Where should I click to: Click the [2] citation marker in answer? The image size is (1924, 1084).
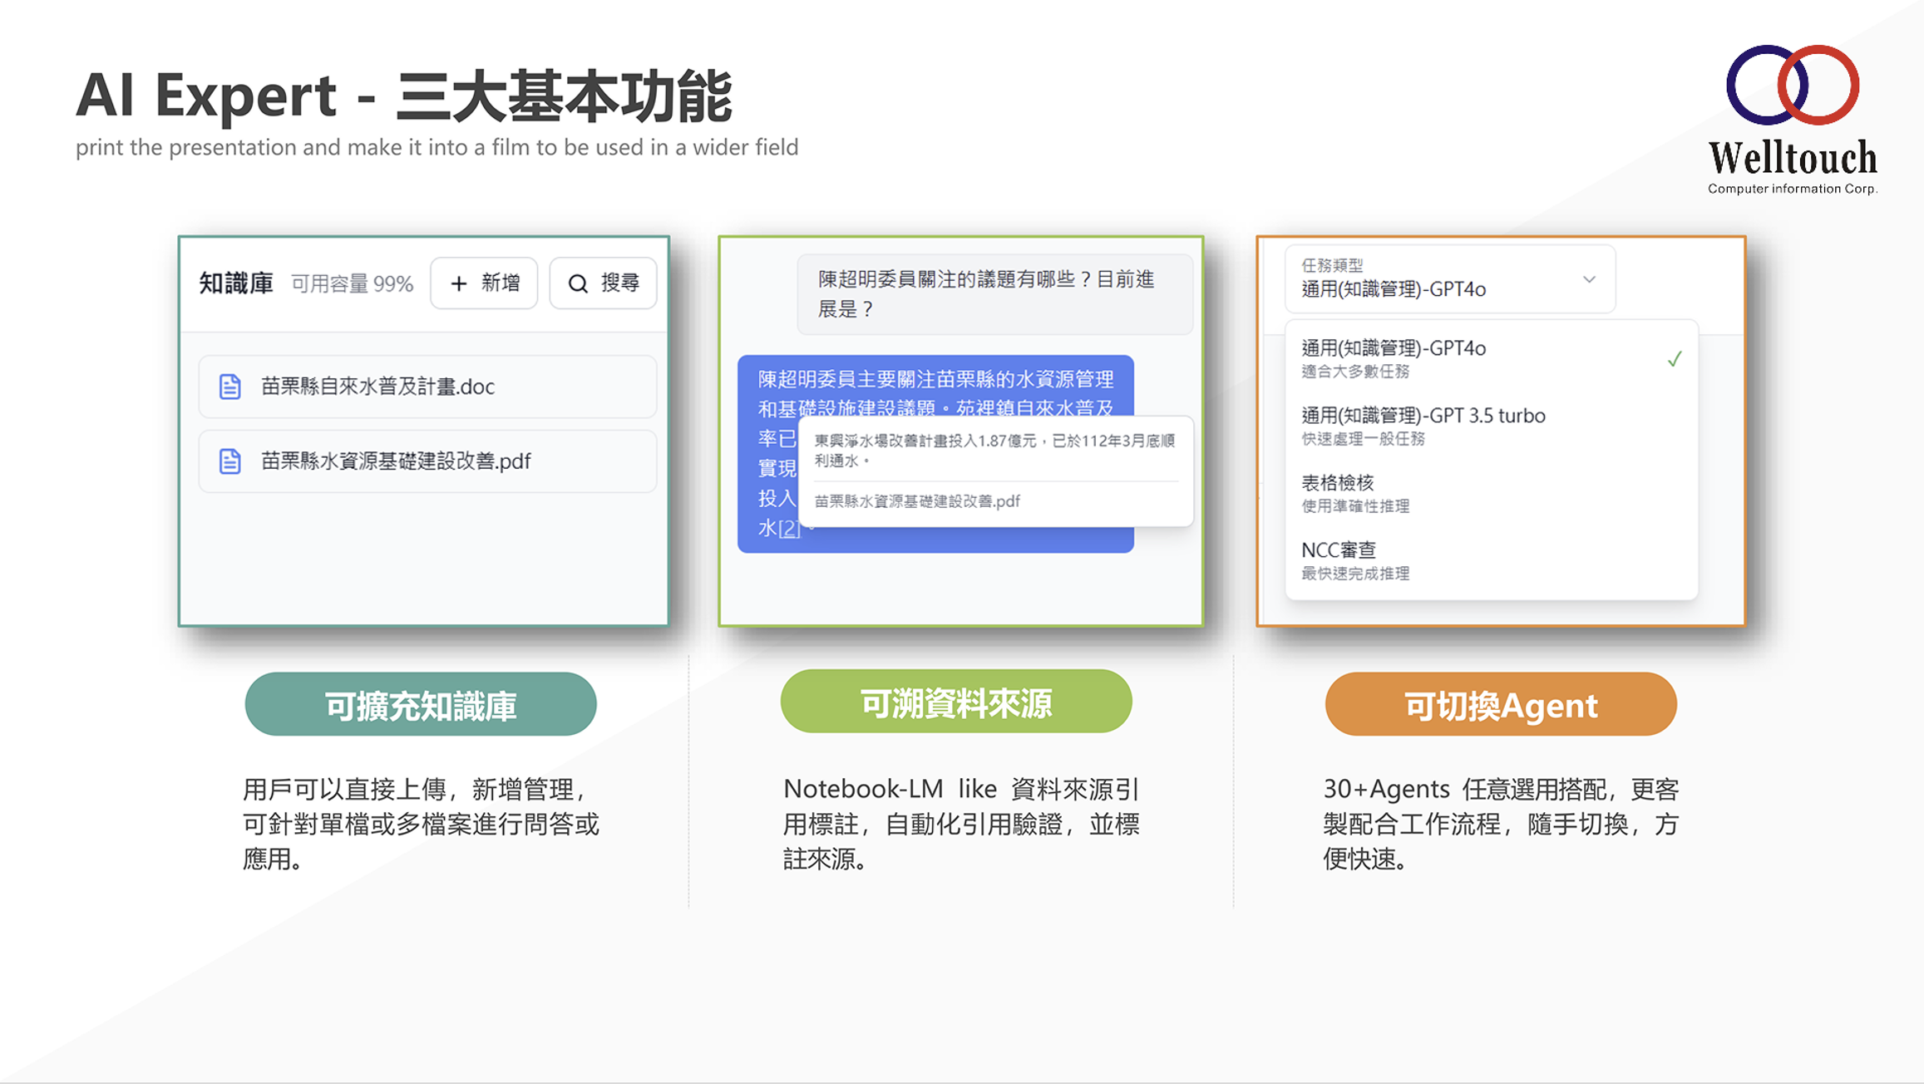(x=788, y=529)
